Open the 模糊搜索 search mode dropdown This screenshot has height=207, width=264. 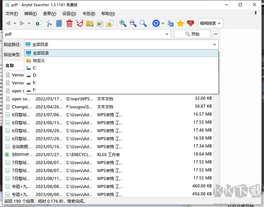pos(211,23)
